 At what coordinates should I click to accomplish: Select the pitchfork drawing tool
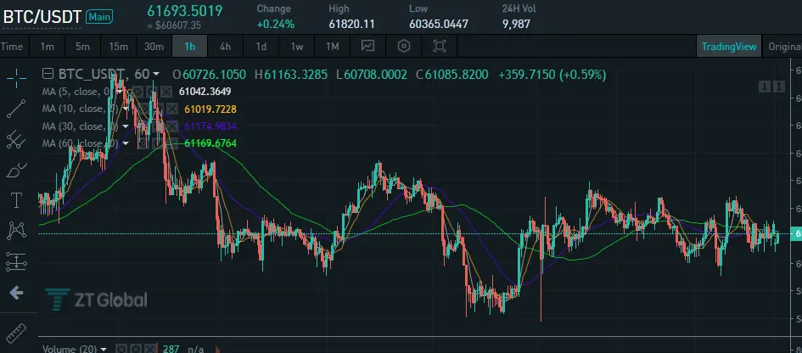tap(16, 140)
